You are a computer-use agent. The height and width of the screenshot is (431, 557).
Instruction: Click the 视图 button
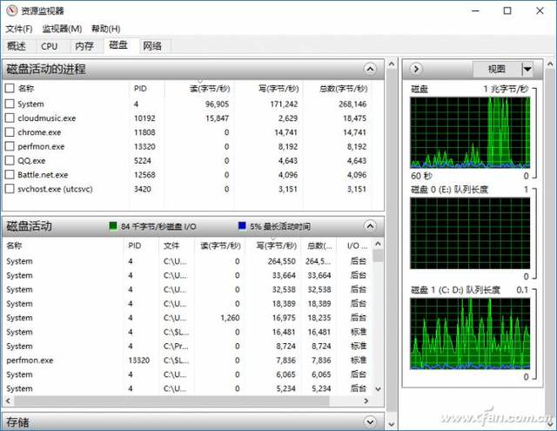coord(496,69)
